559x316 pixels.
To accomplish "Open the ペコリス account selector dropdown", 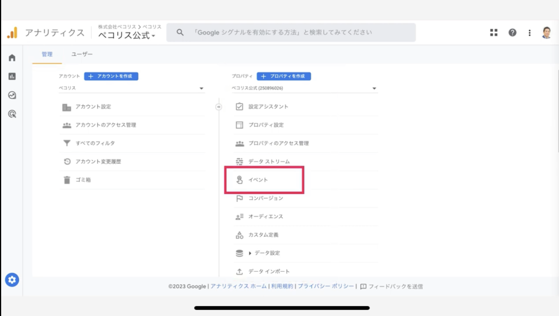I will tap(131, 88).
